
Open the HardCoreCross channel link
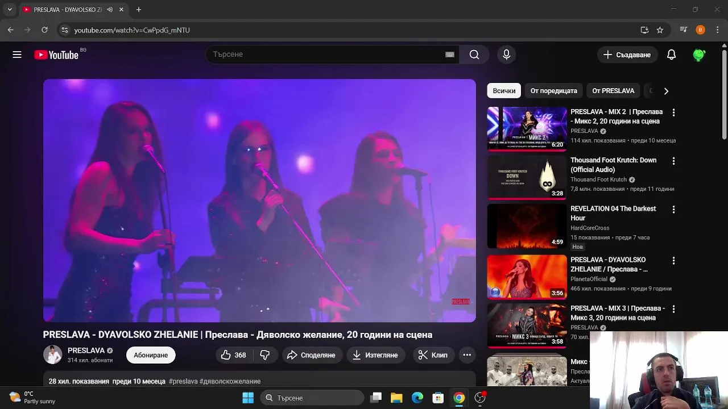pyautogui.click(x=590, y=228)
